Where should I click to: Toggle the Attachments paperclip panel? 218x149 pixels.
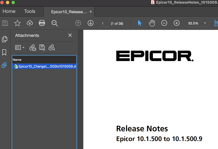(x=4, y=65)
